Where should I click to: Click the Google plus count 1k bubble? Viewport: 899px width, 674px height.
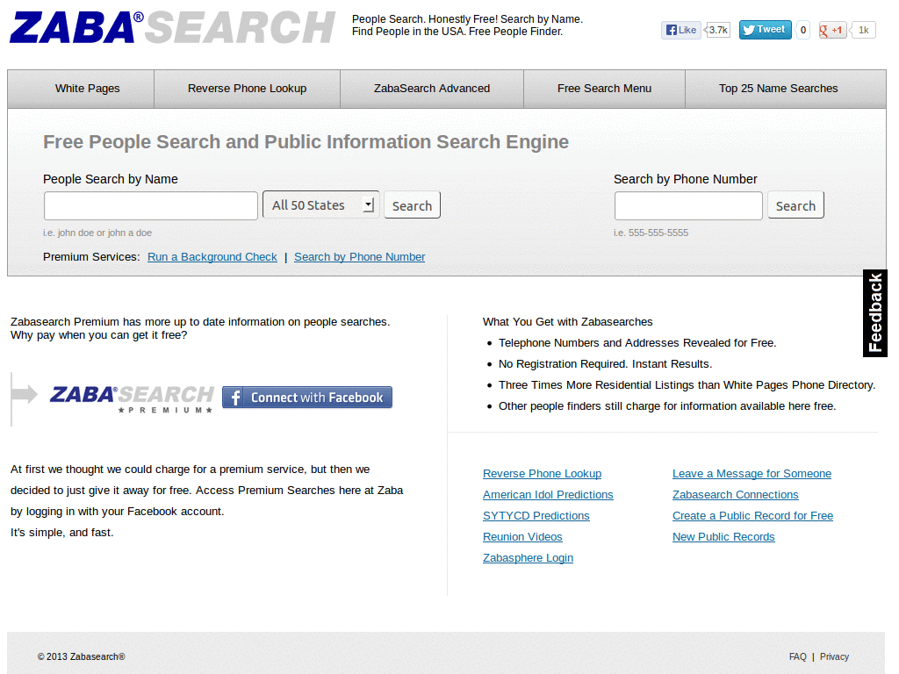(863, 30)
